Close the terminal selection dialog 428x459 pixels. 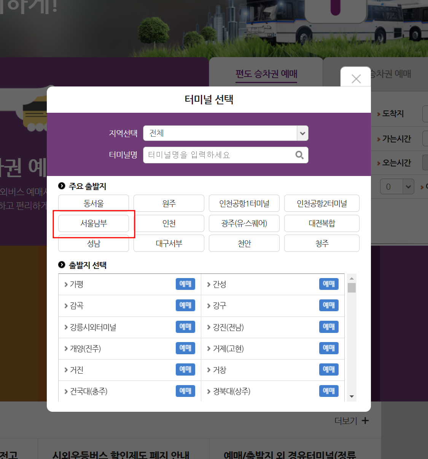[356, 78]
